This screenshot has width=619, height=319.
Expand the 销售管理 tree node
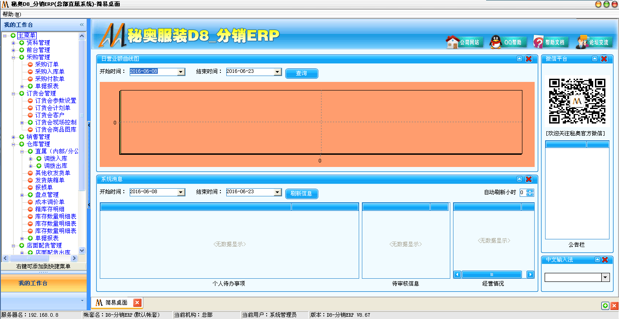tap(13, 136)
